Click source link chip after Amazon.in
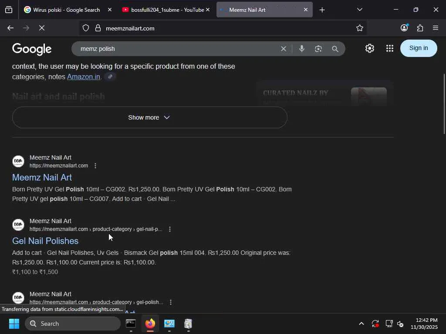The height and width of the screenshot is (334, 446). 110,77
